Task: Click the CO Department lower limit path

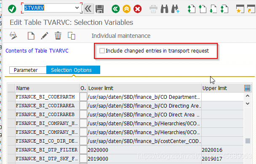Action: [144, 97]
